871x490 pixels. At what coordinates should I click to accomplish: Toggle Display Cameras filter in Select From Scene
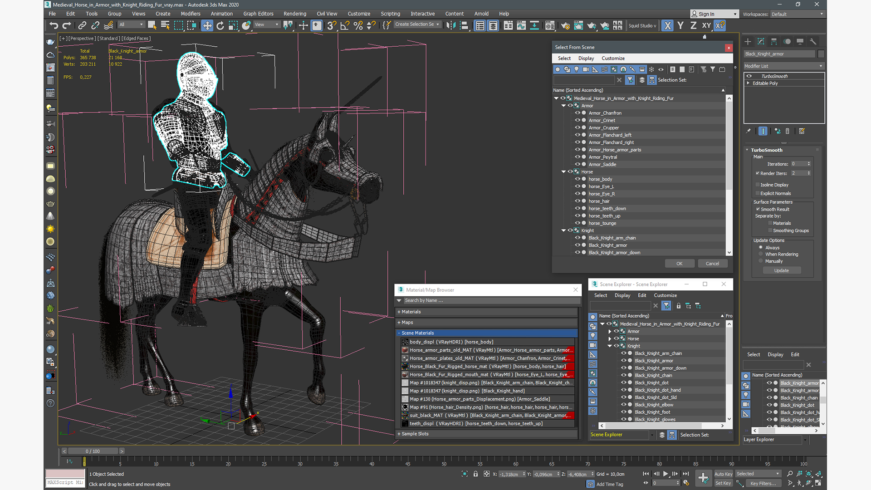point(586,69)
